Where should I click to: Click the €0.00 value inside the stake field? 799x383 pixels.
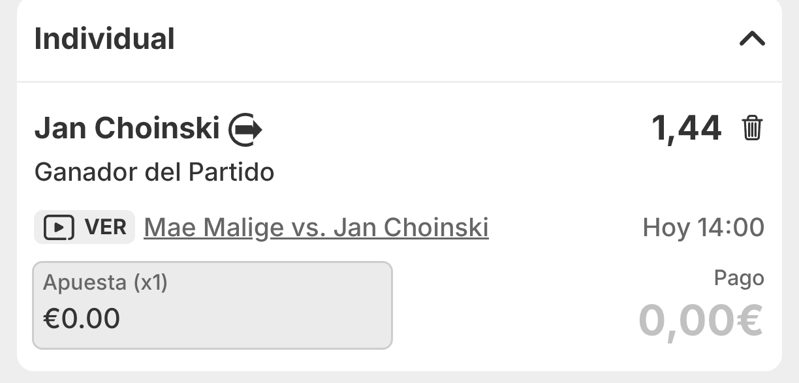pos(82,319)
